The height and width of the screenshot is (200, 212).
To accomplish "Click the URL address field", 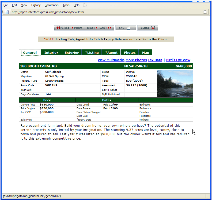I will pyautogui.click(x=106, y=12).
